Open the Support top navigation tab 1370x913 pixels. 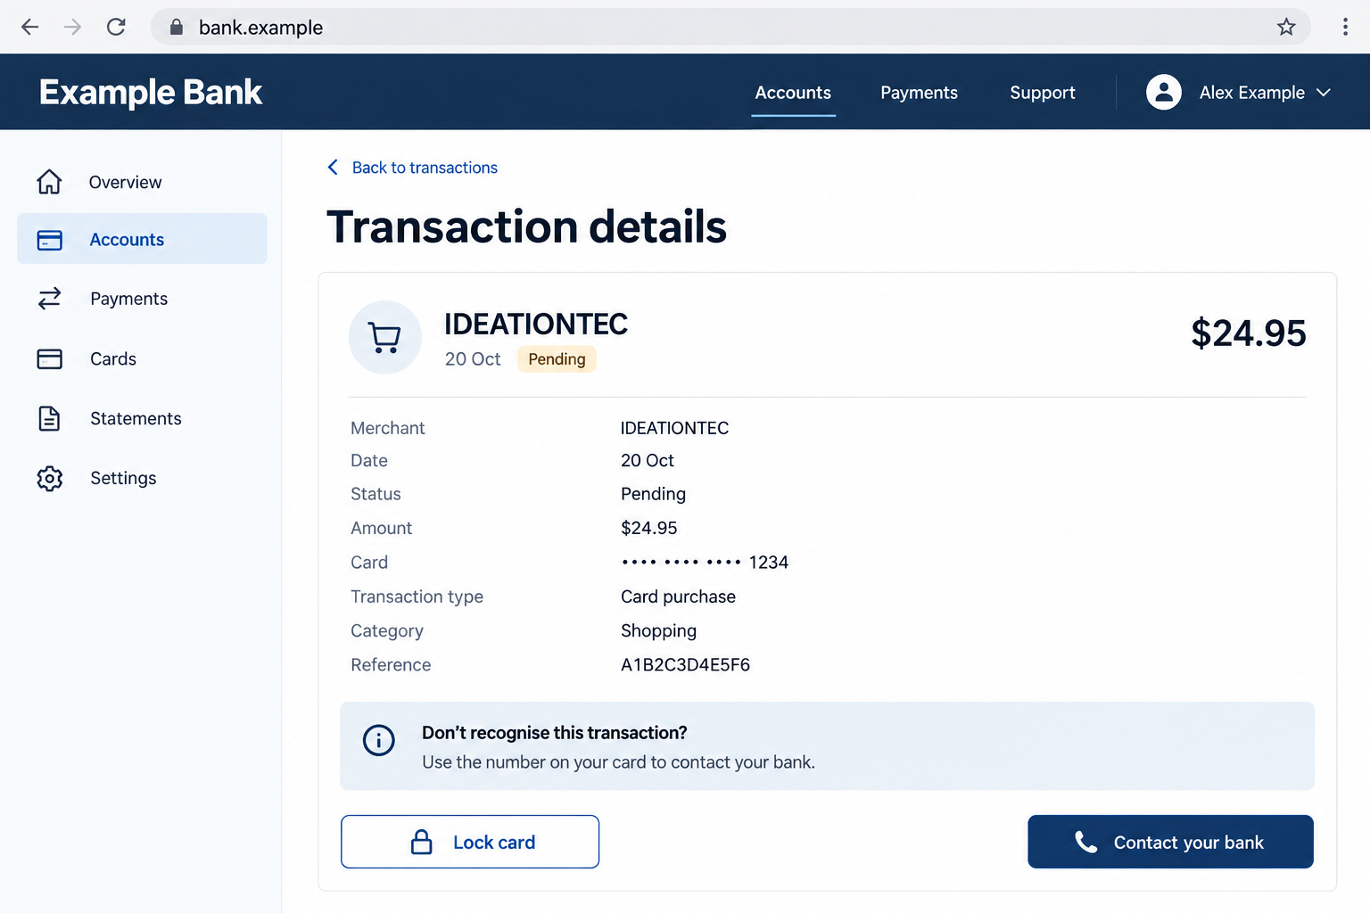click(x=1042, y=93)
